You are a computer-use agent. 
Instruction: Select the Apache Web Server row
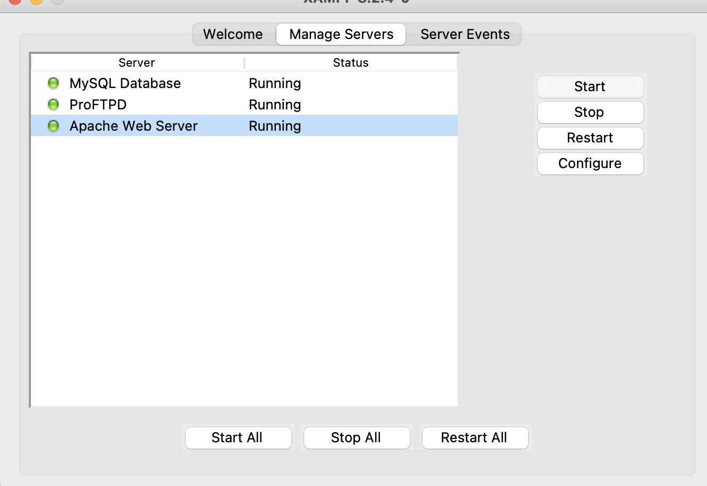tap(244, 126)
